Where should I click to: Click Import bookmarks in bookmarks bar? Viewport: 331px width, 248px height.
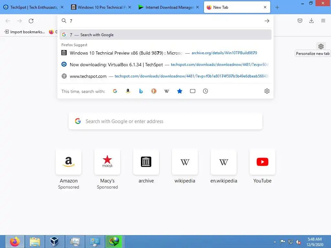[25, 32]
